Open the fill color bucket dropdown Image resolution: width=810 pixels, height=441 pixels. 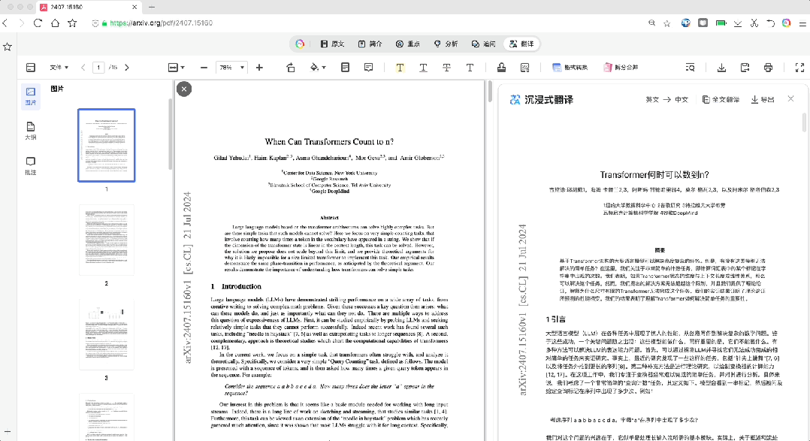[x=318, y=67]
